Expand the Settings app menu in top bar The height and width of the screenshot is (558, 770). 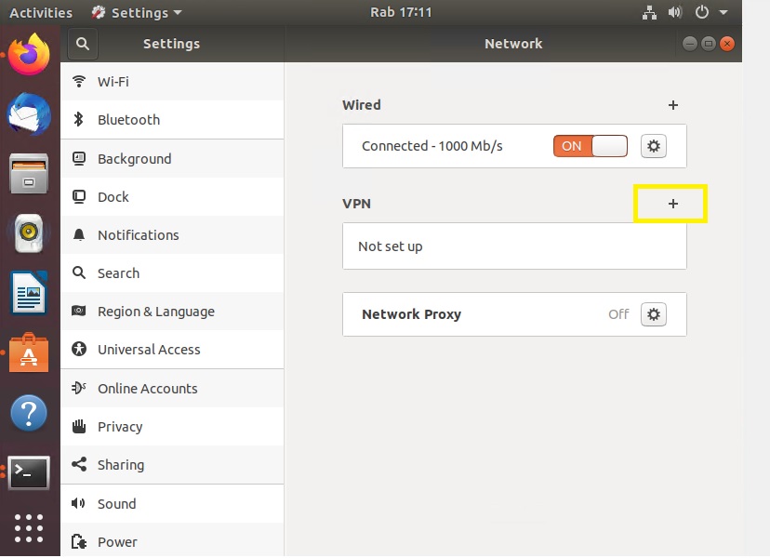137,13
